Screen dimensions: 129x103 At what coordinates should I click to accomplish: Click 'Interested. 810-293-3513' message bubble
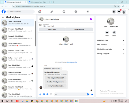click(x=53, y=68)
